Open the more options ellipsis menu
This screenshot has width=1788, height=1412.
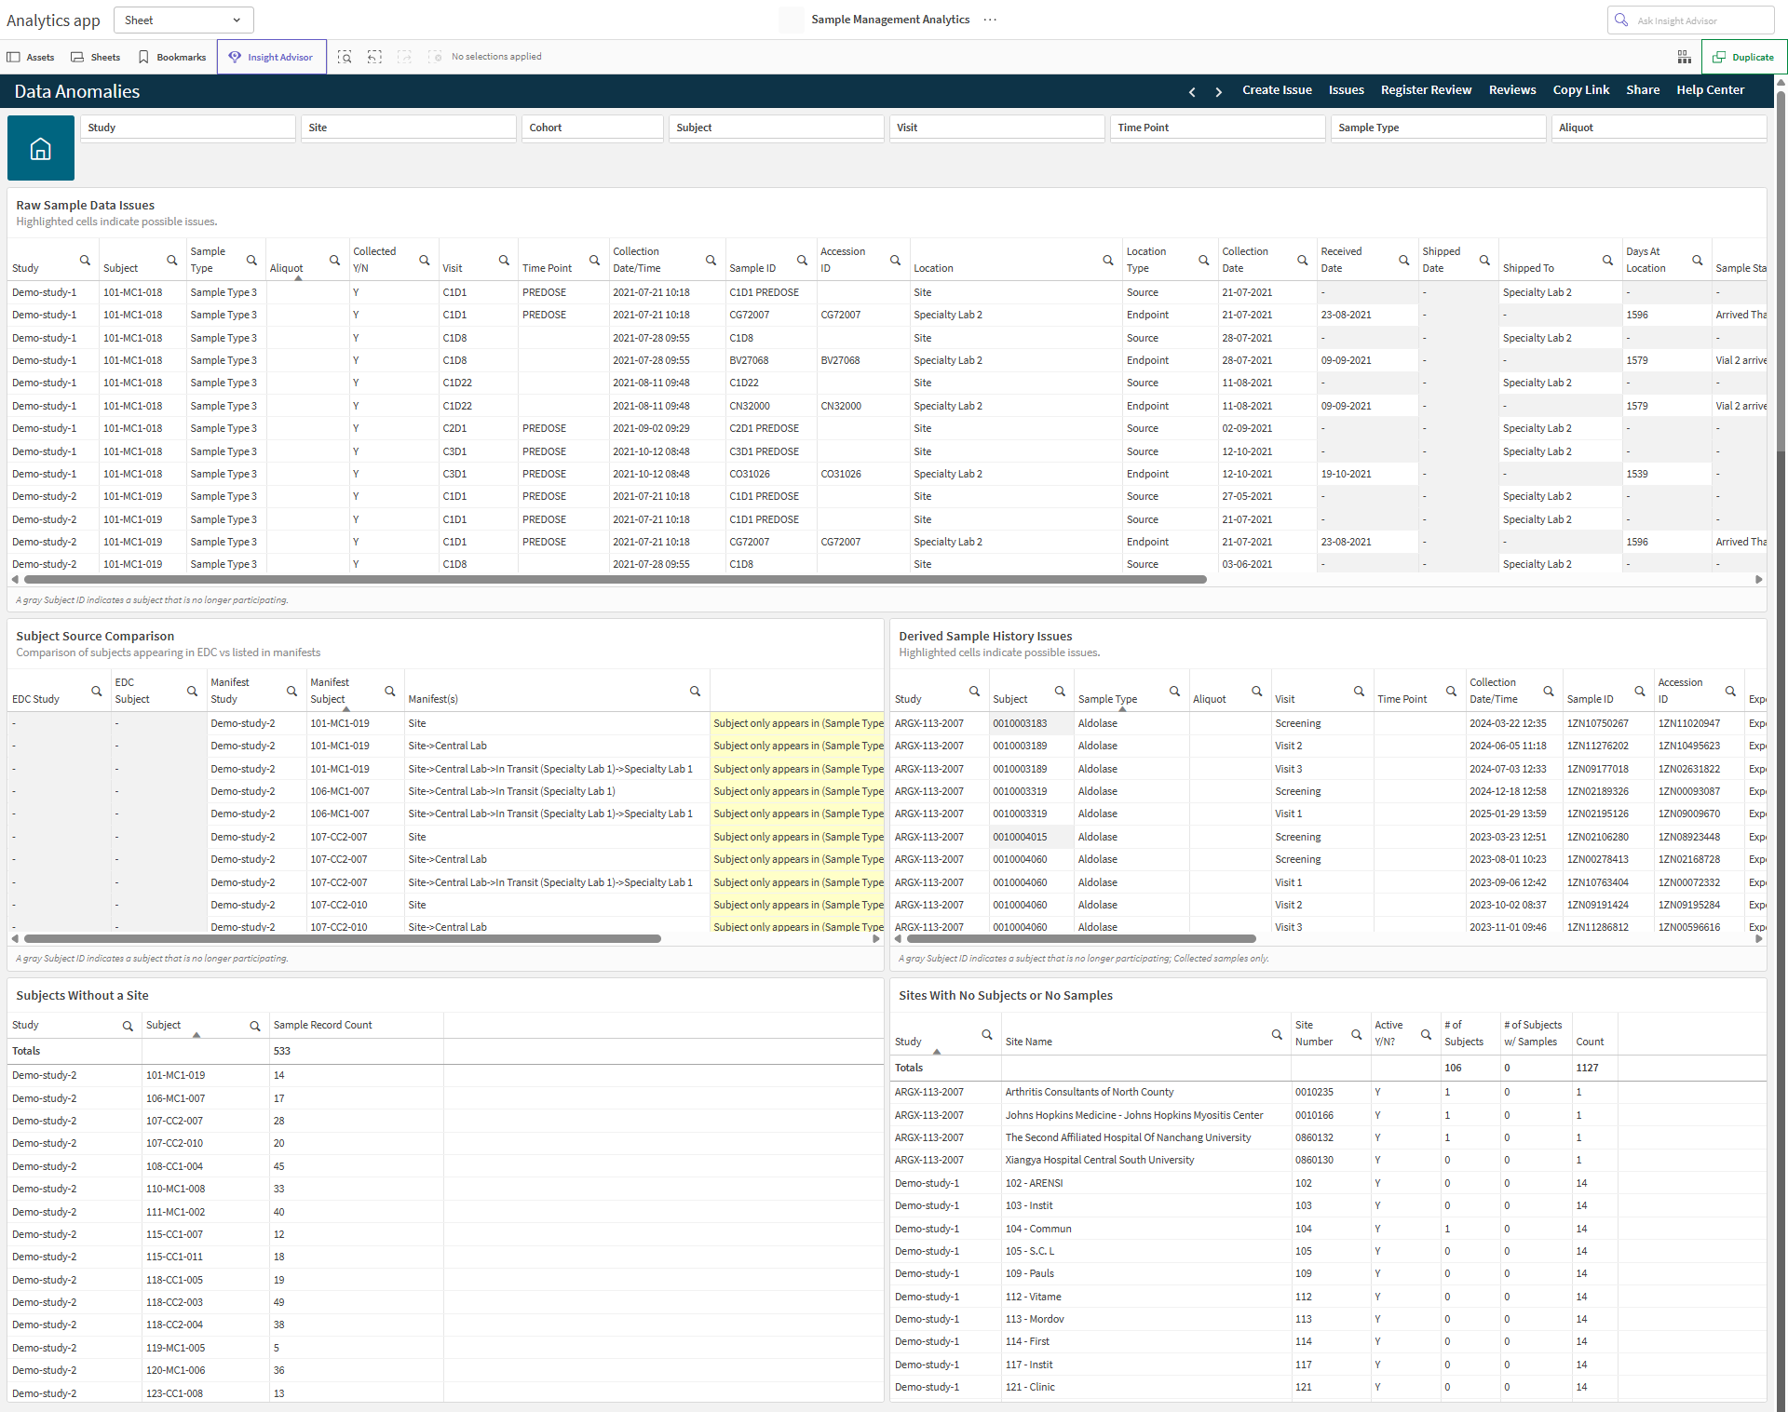pos(990,20)
